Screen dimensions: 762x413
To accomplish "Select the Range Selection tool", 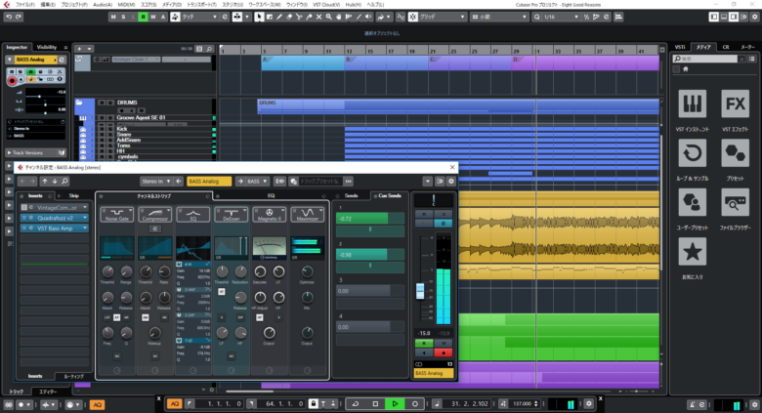I will (270, 17).
